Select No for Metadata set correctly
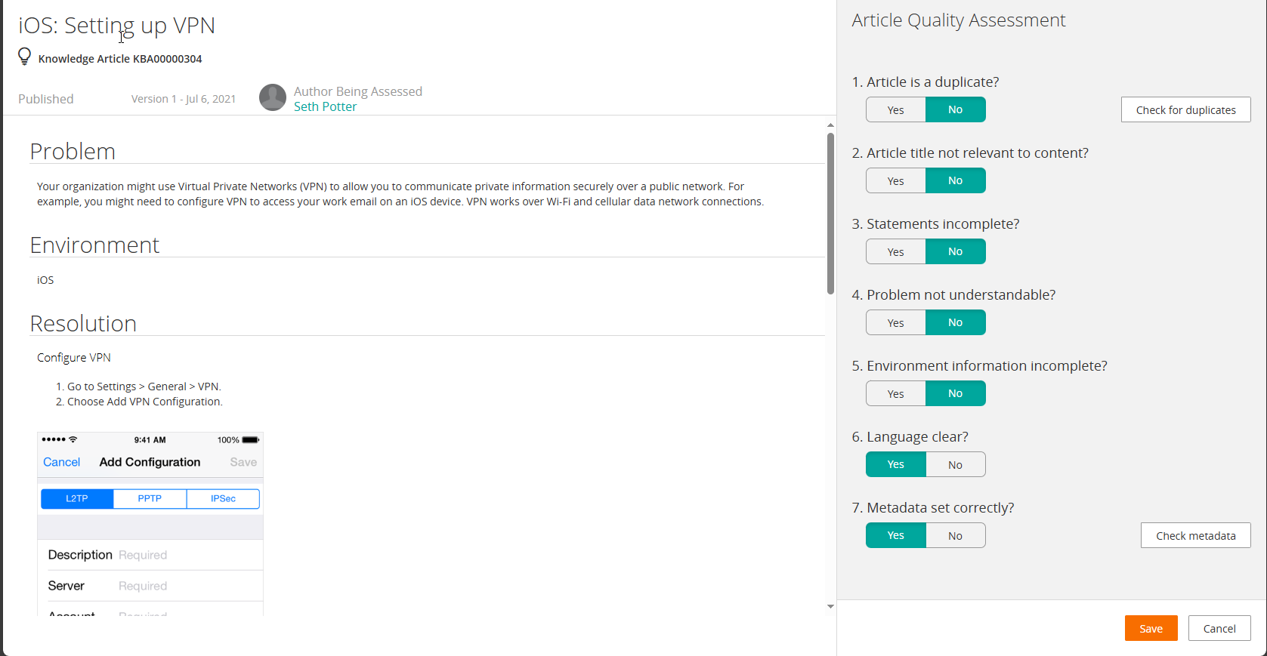 [955, 536]
